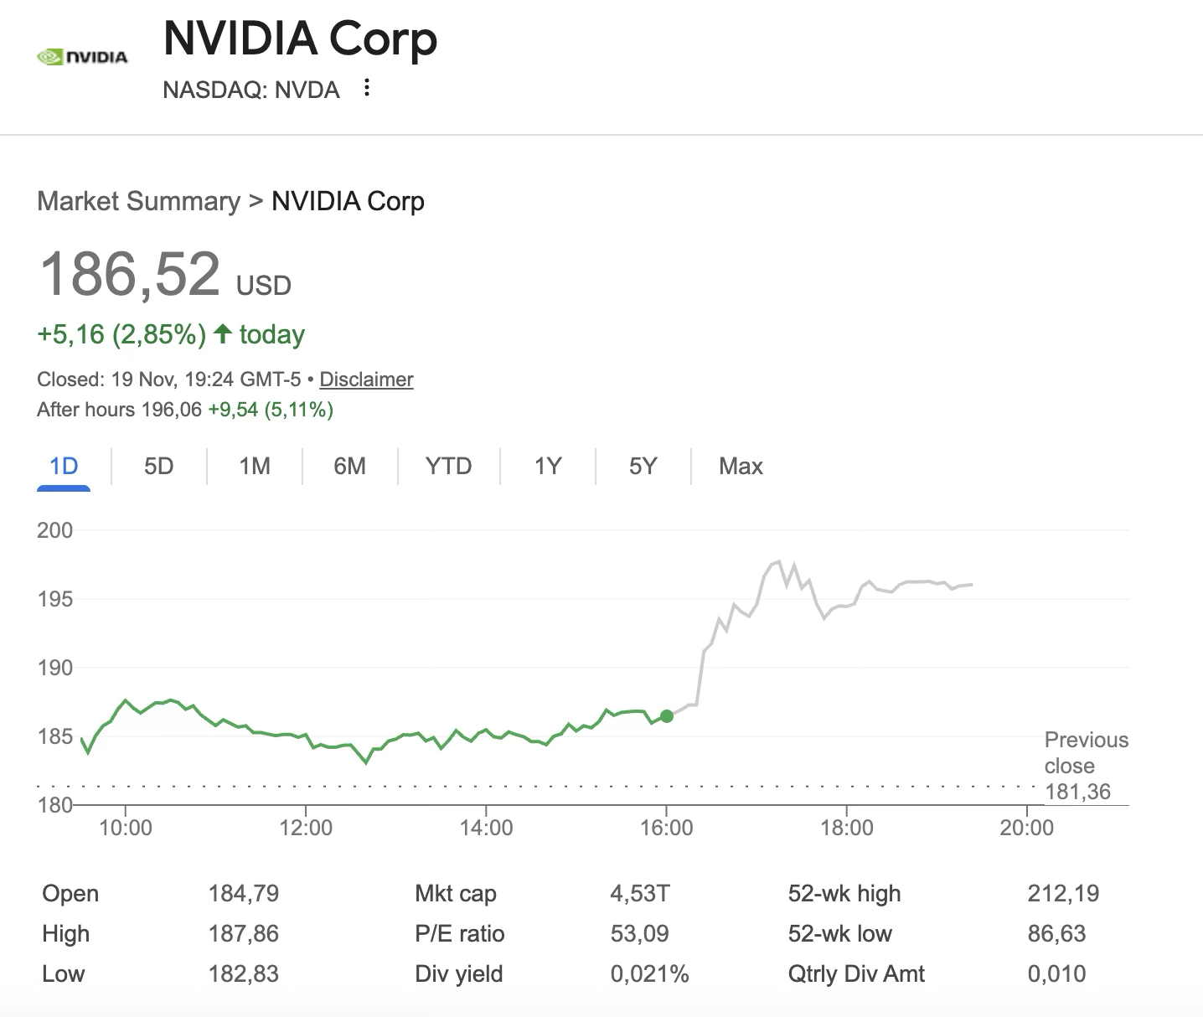
Task: Click the Mkt cap value 4,53T
Action: click(x=639, y=893)
